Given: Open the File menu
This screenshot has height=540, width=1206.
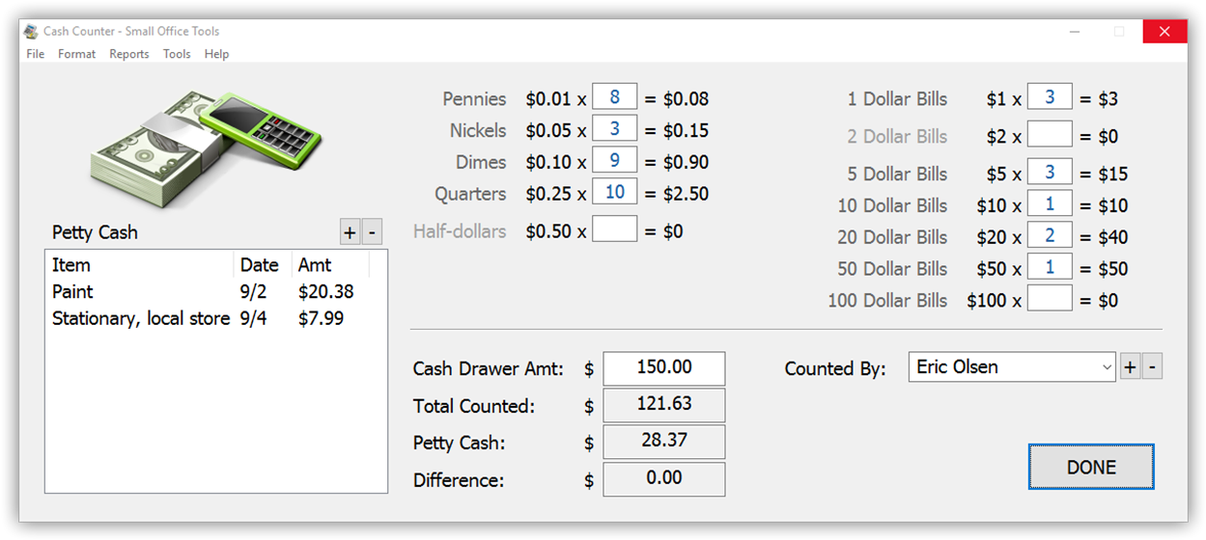Looking at the screenshot, I should tap(36, 54).
